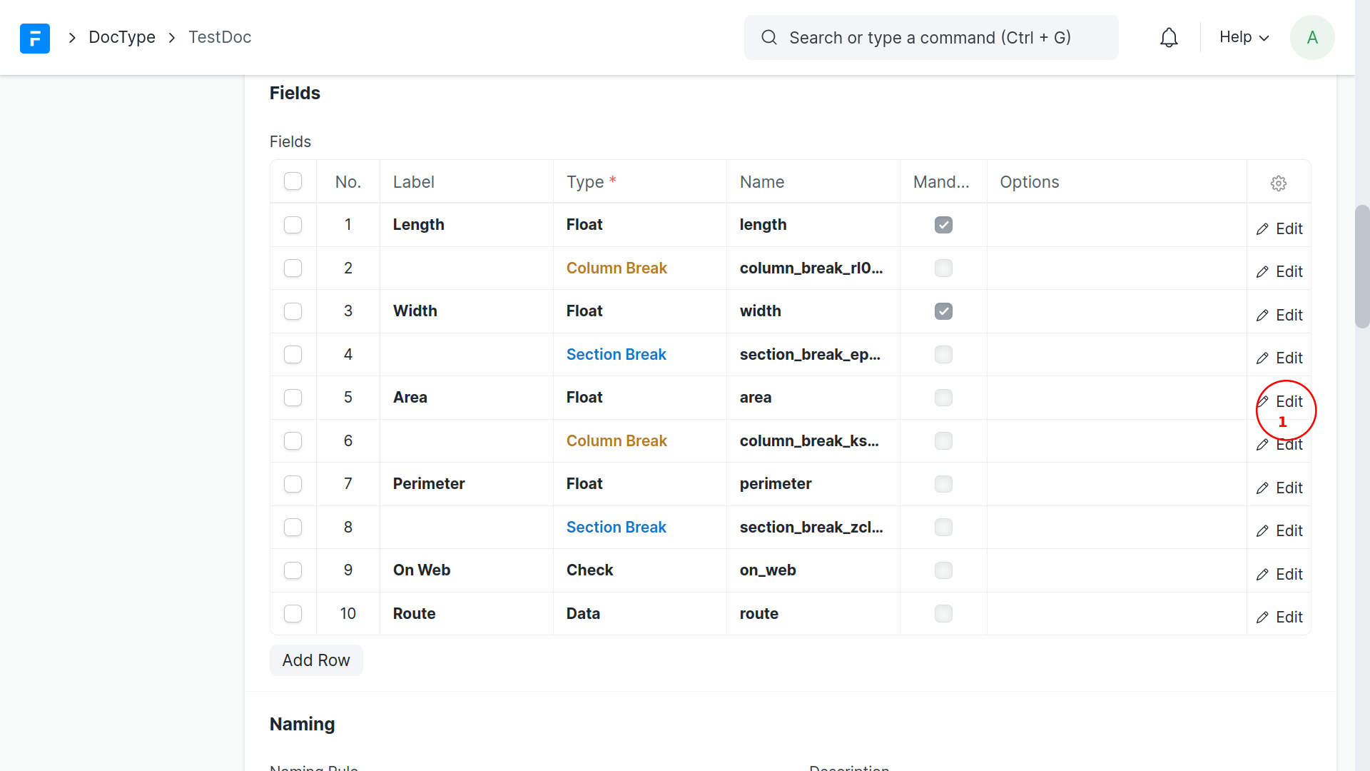The height and width of the screenshot is (771, 1370).
Task: Click the vertical page scrollbar thumb
Action: tap(1361, 266)
